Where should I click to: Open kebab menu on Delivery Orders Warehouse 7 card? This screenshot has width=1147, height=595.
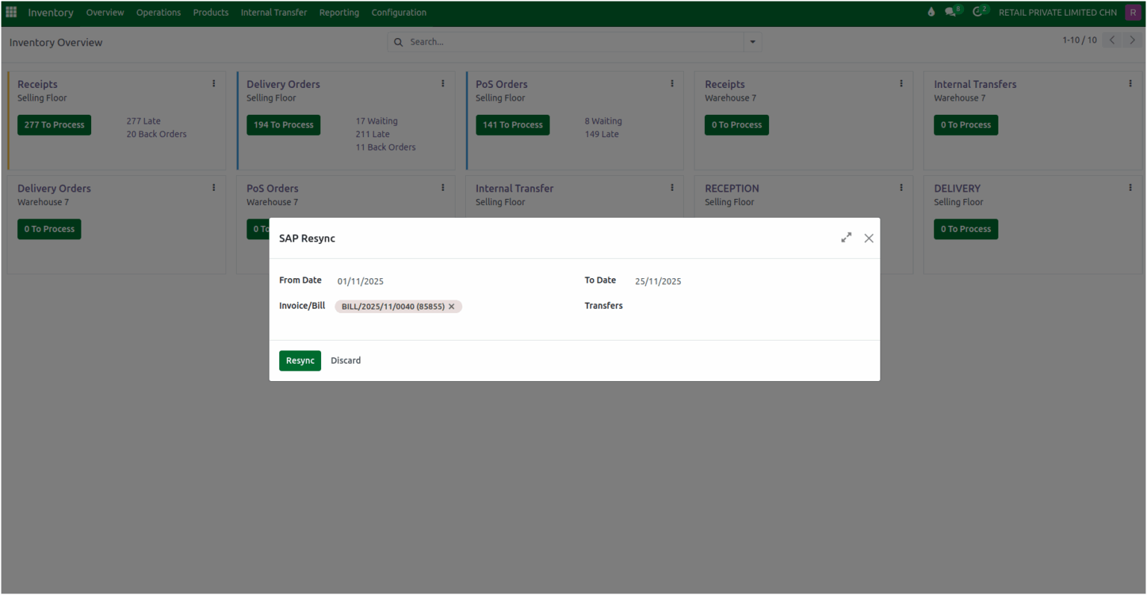click(x=214, y=188)
